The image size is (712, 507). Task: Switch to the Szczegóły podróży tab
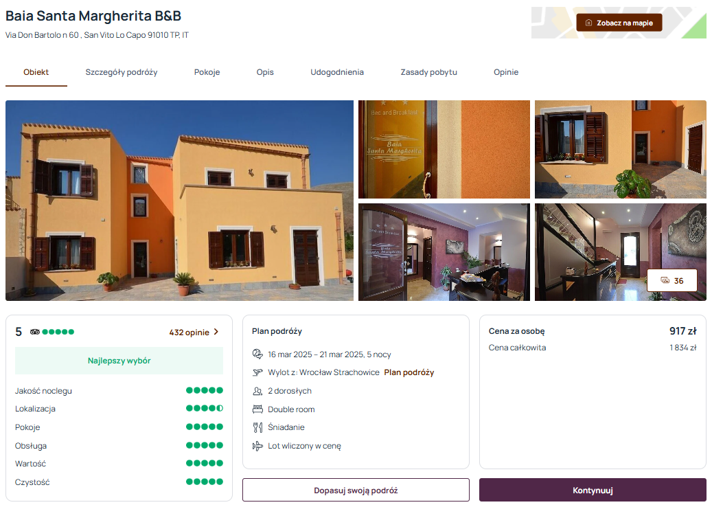coord(122,72)
